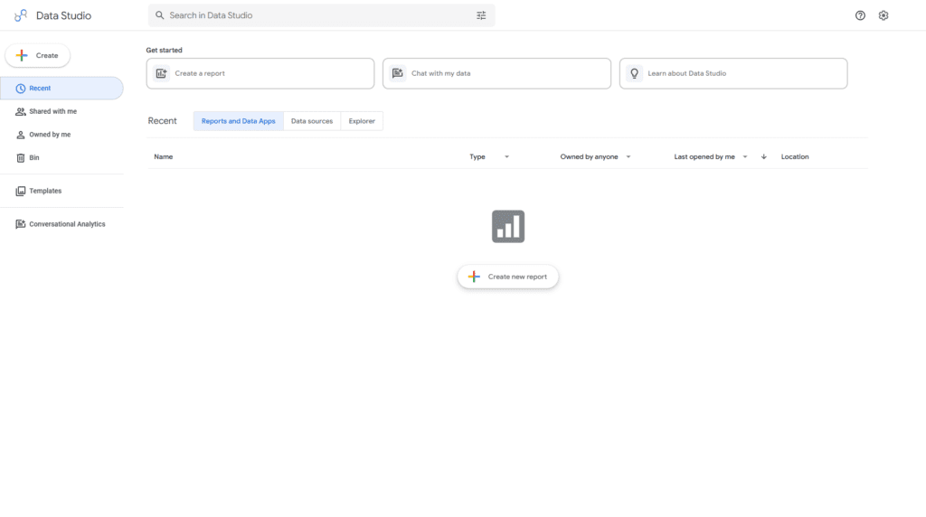Switch to the Explorer tab
This screenshot has width=926, height=517.
[x=362, y=121]
